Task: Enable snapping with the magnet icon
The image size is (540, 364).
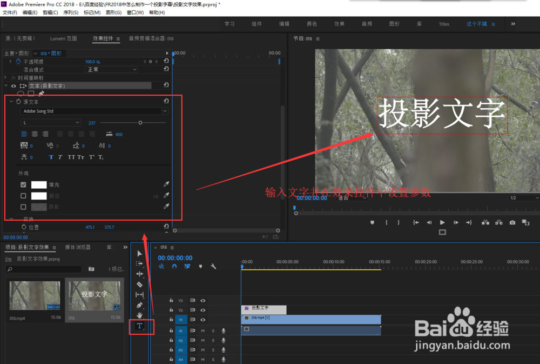Action: 173,266
